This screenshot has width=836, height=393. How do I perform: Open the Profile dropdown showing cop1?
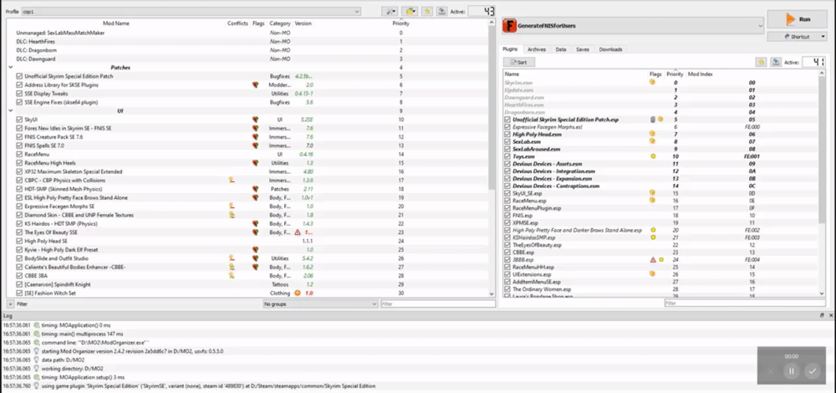point(191,11)
